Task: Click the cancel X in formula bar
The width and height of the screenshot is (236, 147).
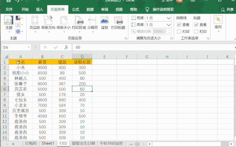Action: (x=45, y=47)
